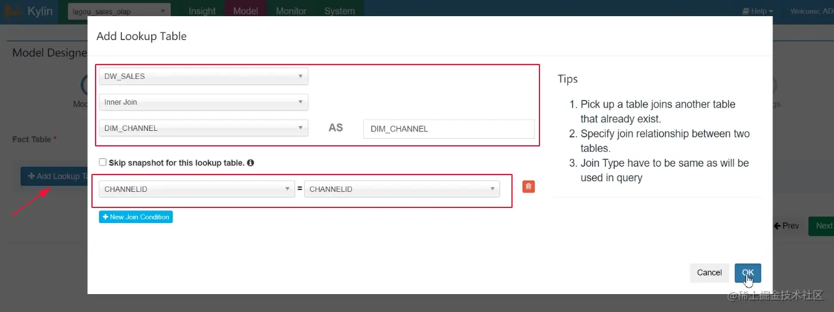The height and width of the screenshot is (312, 834).
Task: Tick Skip snapshot for this lookup table
Action: pyautogui.click(x=103, y=162)
